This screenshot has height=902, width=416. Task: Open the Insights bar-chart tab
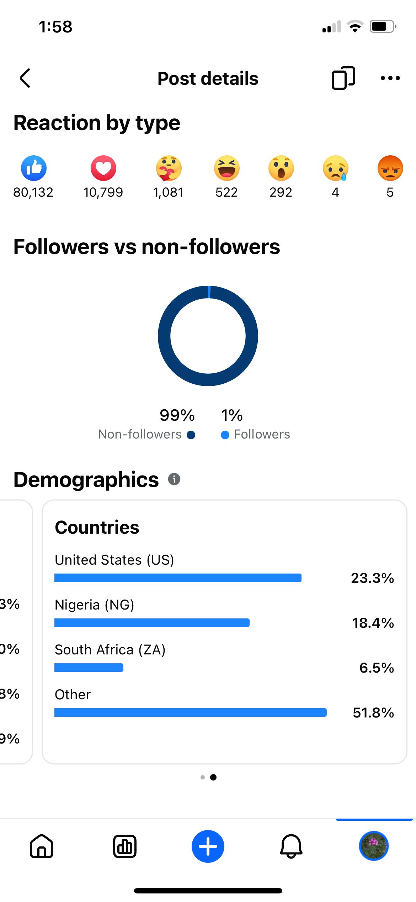click(x=125, y=846)
